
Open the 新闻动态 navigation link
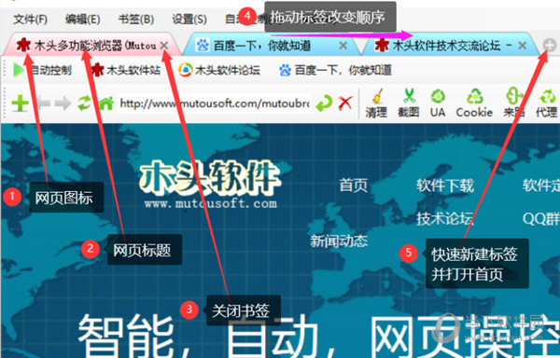[x=339, y=241]
